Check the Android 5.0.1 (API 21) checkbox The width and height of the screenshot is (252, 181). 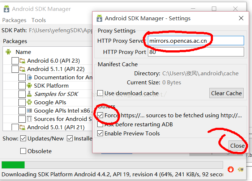15,127
